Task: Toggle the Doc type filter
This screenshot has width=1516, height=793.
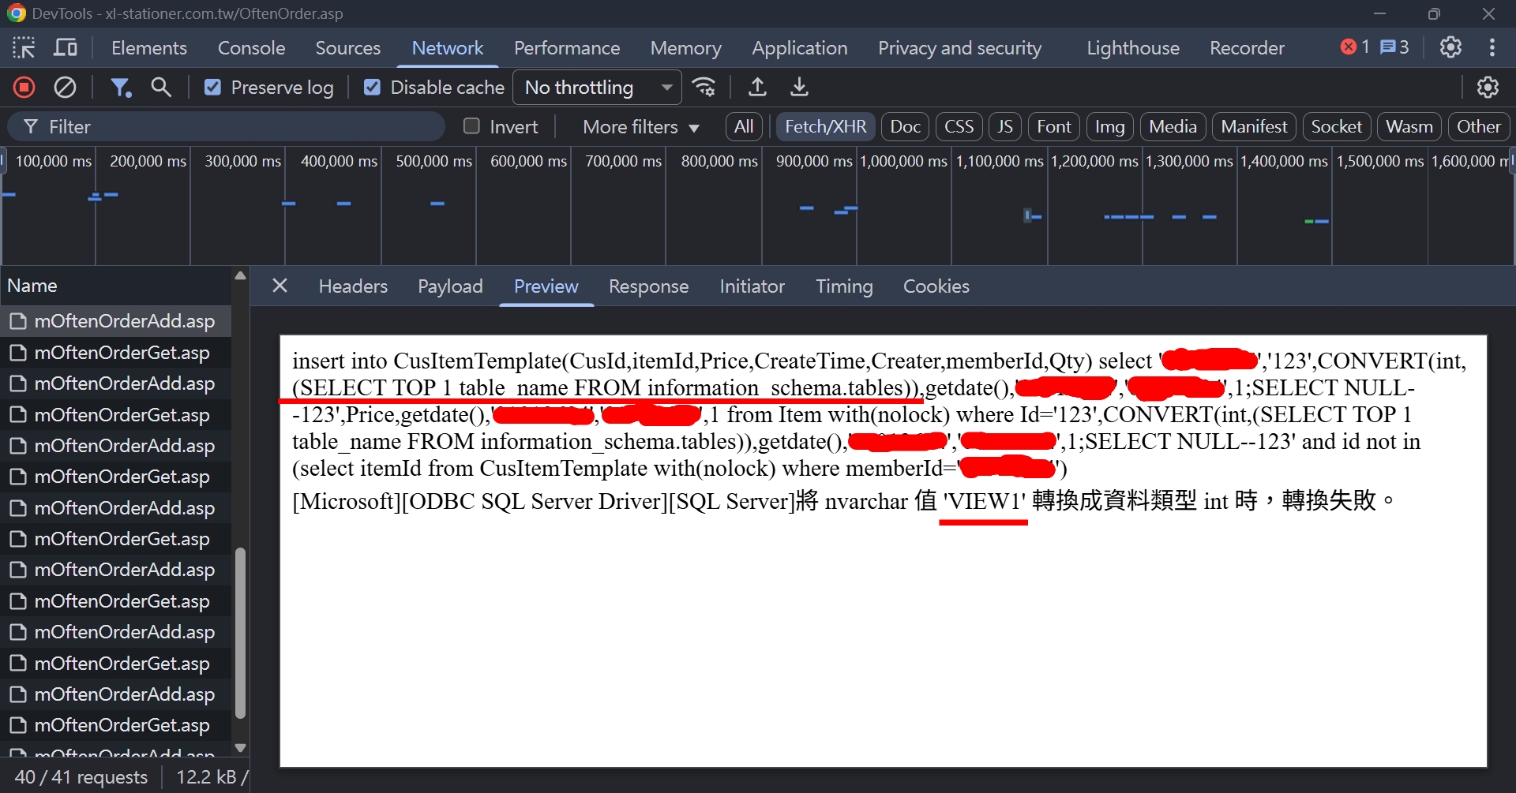Action: pos(905,126)
